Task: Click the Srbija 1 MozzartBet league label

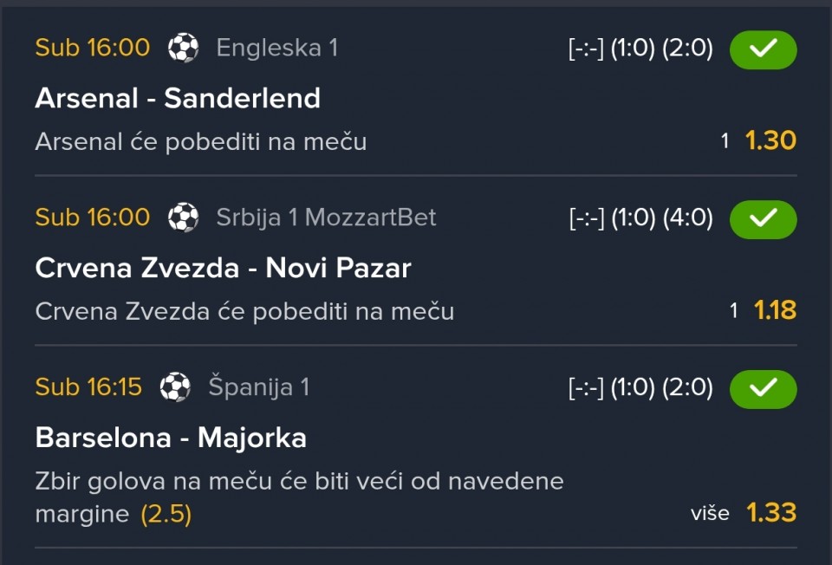Action: tap(326, 218)
